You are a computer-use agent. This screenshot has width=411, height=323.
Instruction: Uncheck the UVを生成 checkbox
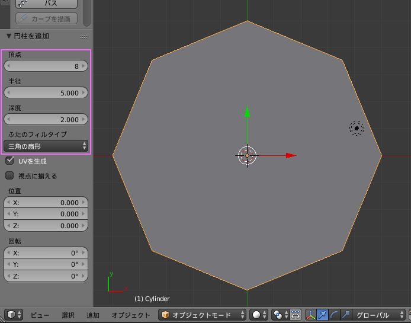[x=9, y=161]
